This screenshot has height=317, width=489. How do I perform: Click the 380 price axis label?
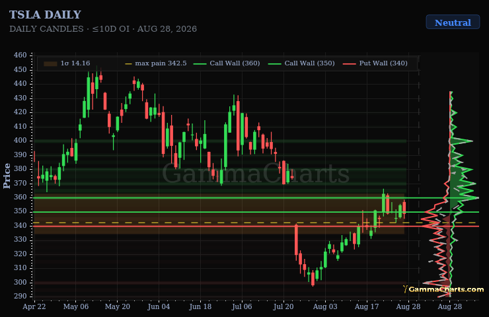pos(20,168)
